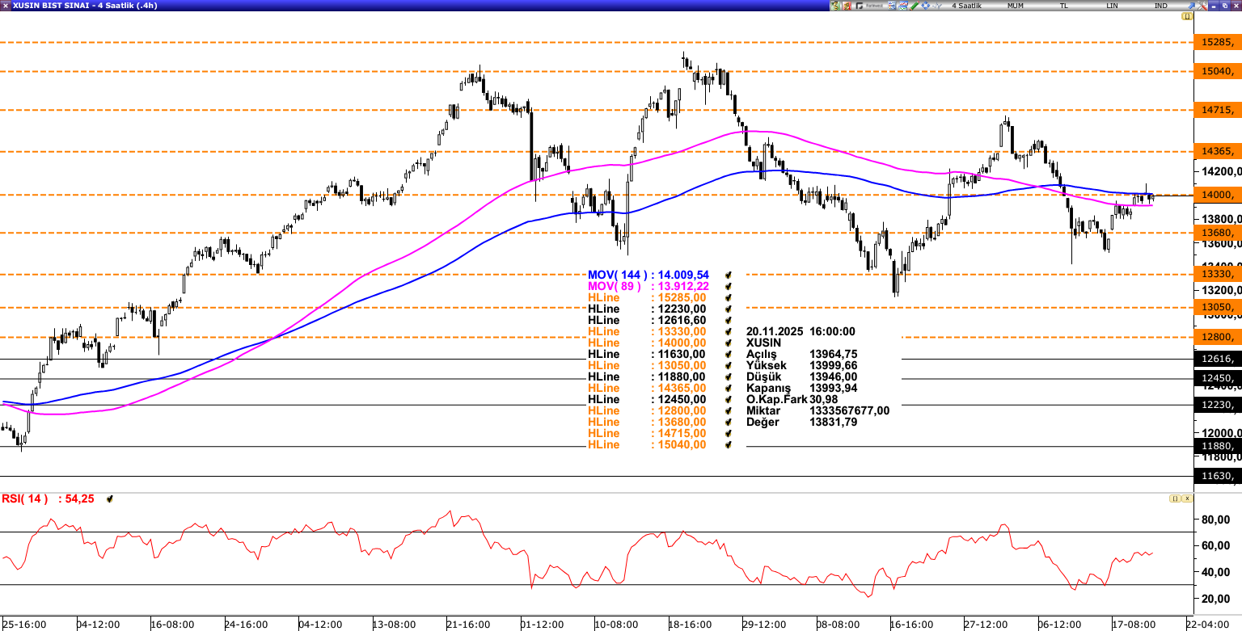This screenshot has height=631, width=1242.
Task: Click the green pencil drawing tool icon
Action: [x=914, y=6]
